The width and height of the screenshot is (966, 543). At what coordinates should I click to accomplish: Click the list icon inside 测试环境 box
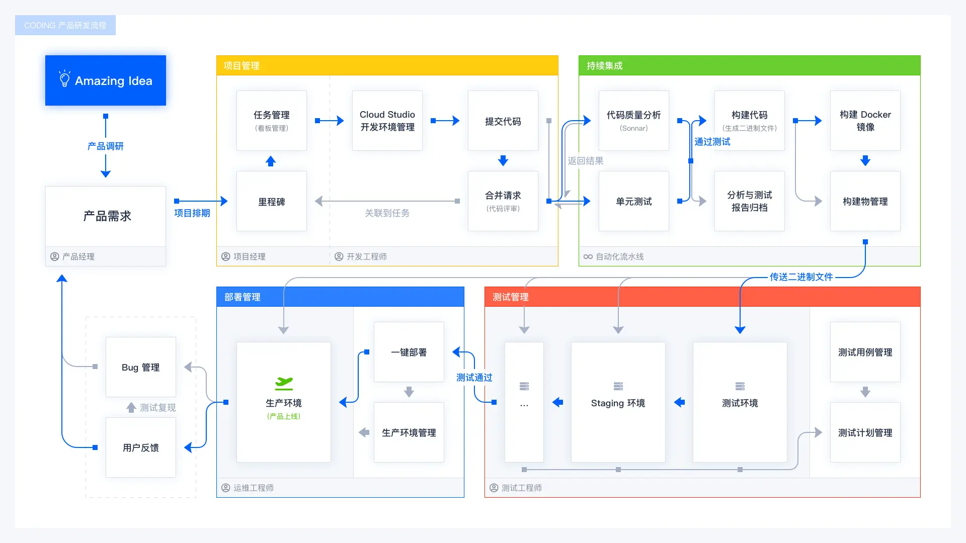tap(740, 386)
